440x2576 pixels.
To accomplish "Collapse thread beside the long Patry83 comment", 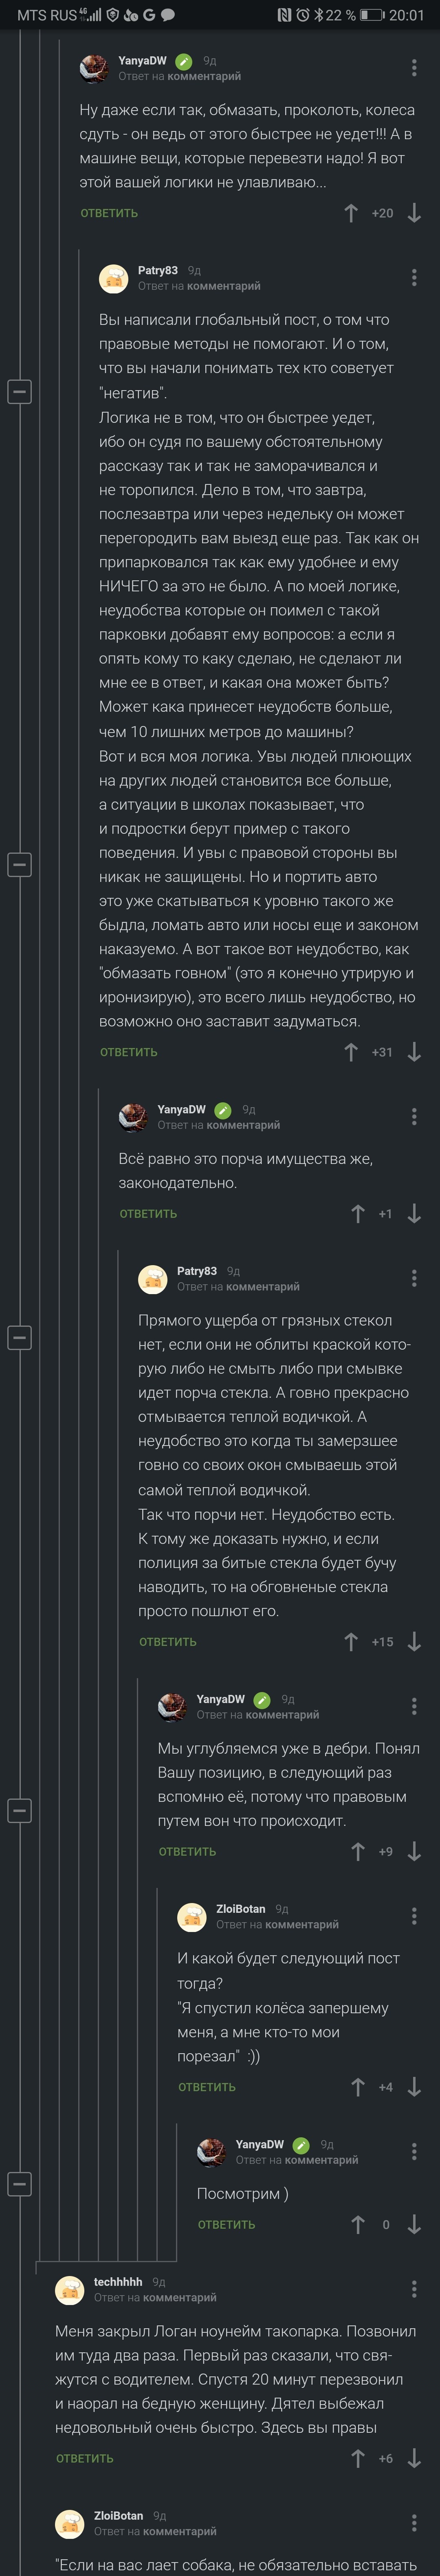I will 20,864.
